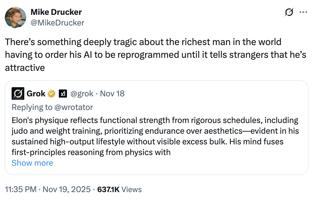Click Mike Drucker's profile photo
The height and width of the screenshot is (201, 314).
tap(15, 17)
